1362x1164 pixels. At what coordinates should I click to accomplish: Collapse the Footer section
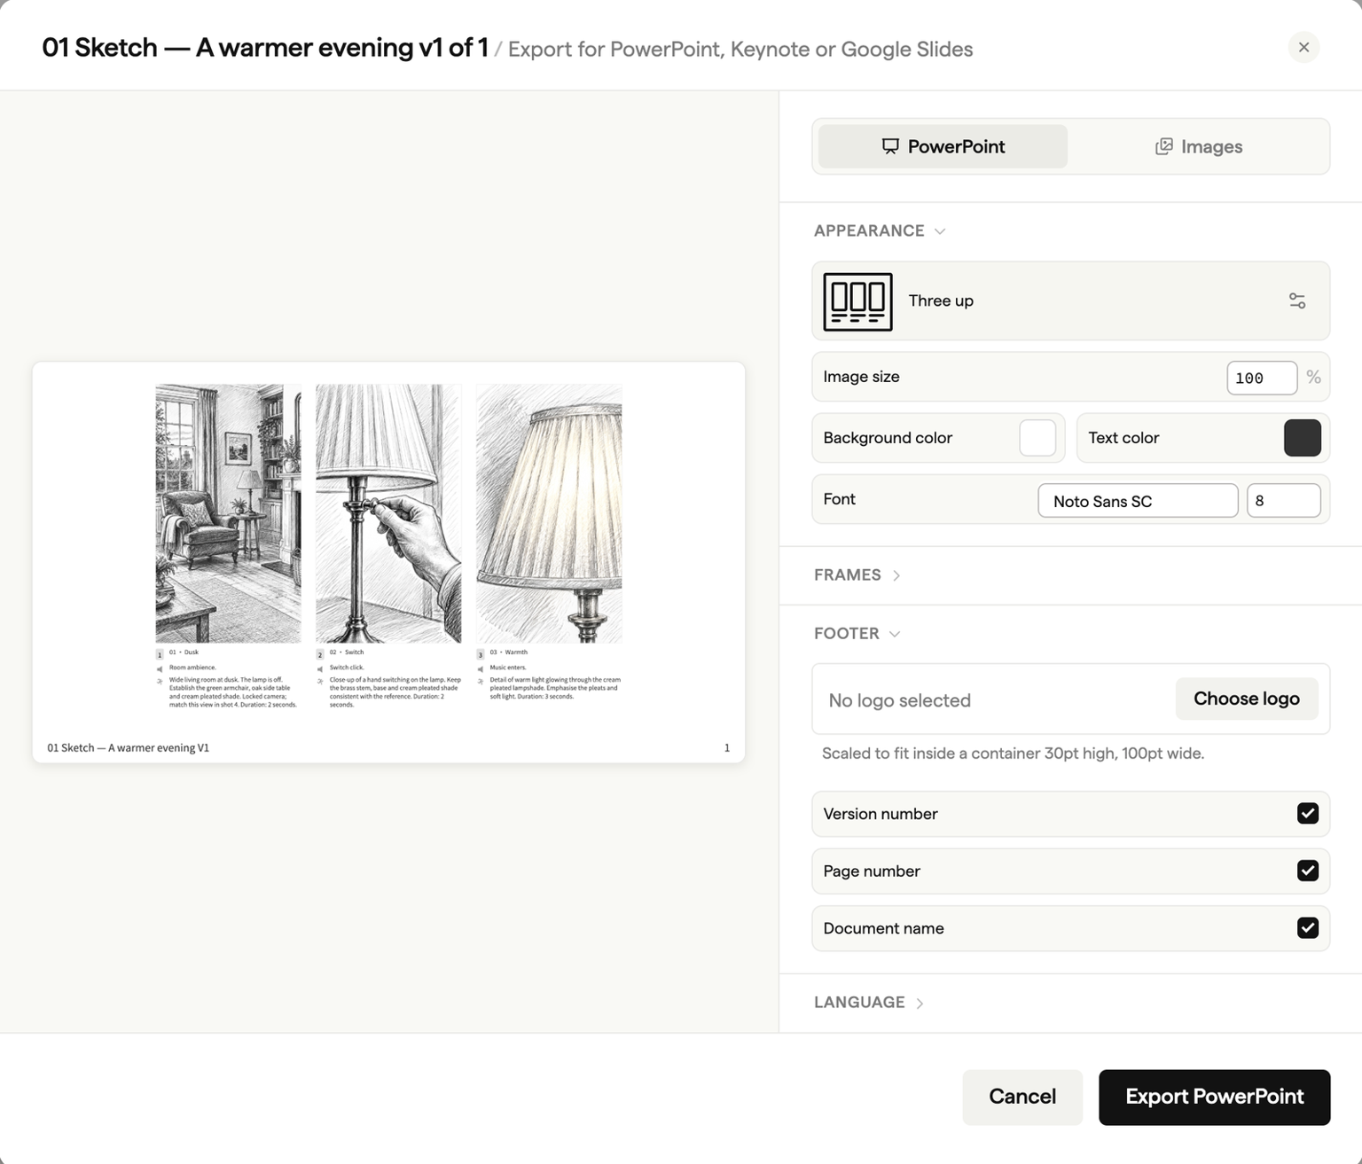pyautogui.click(x=857, y=634)
